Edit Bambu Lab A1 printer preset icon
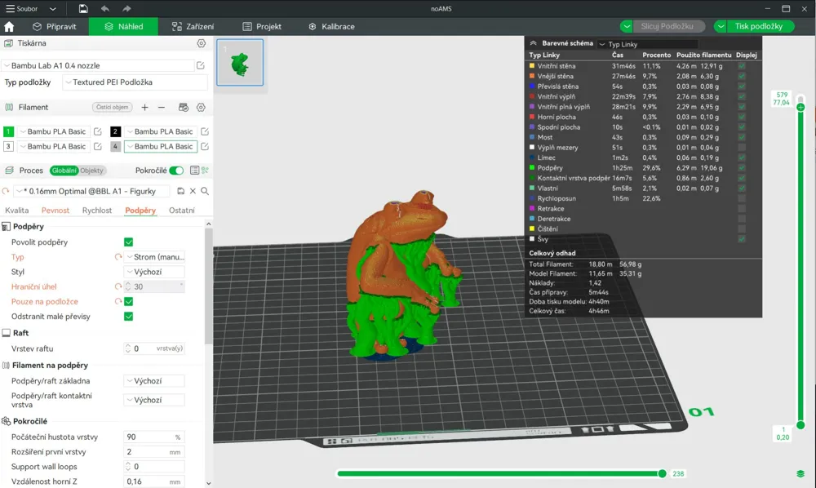This screenshot has height=488, width=816. 201,65
